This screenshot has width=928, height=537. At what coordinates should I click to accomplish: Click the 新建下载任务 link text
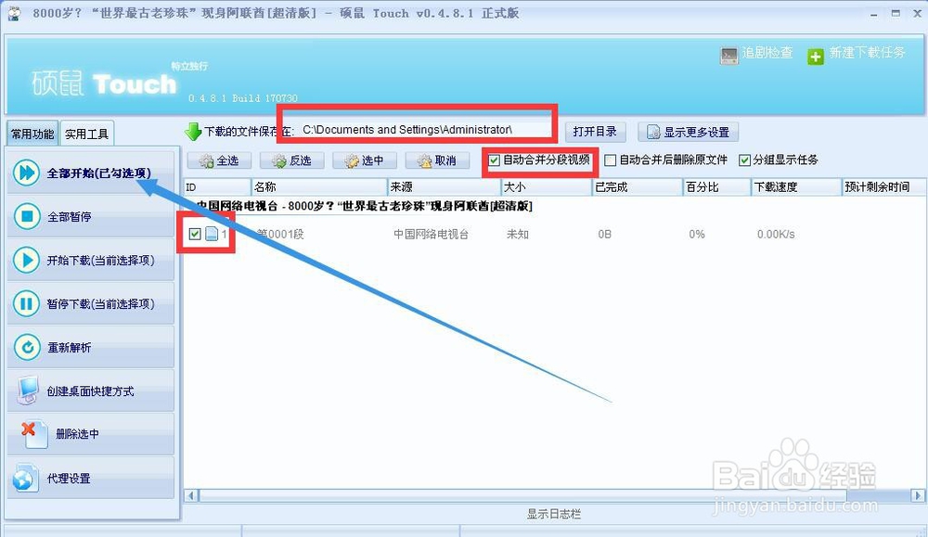coord(867,53)
